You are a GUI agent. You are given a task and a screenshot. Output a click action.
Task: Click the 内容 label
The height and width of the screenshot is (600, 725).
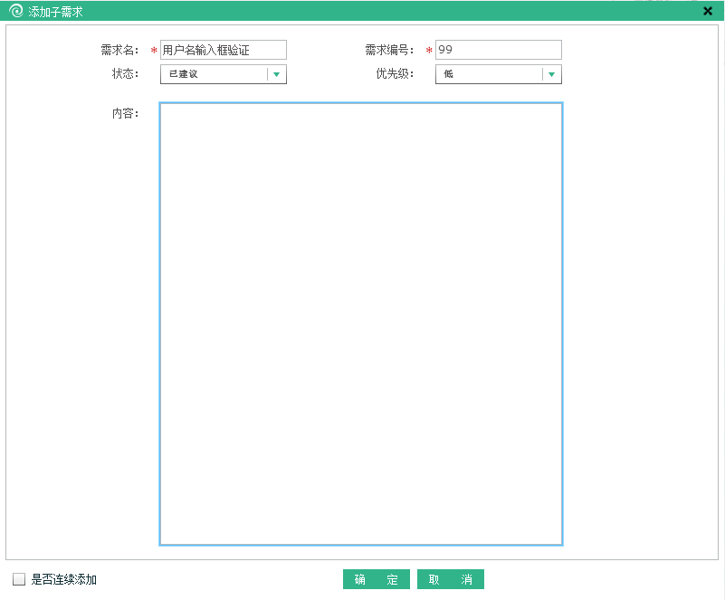[x=125, y=113]
